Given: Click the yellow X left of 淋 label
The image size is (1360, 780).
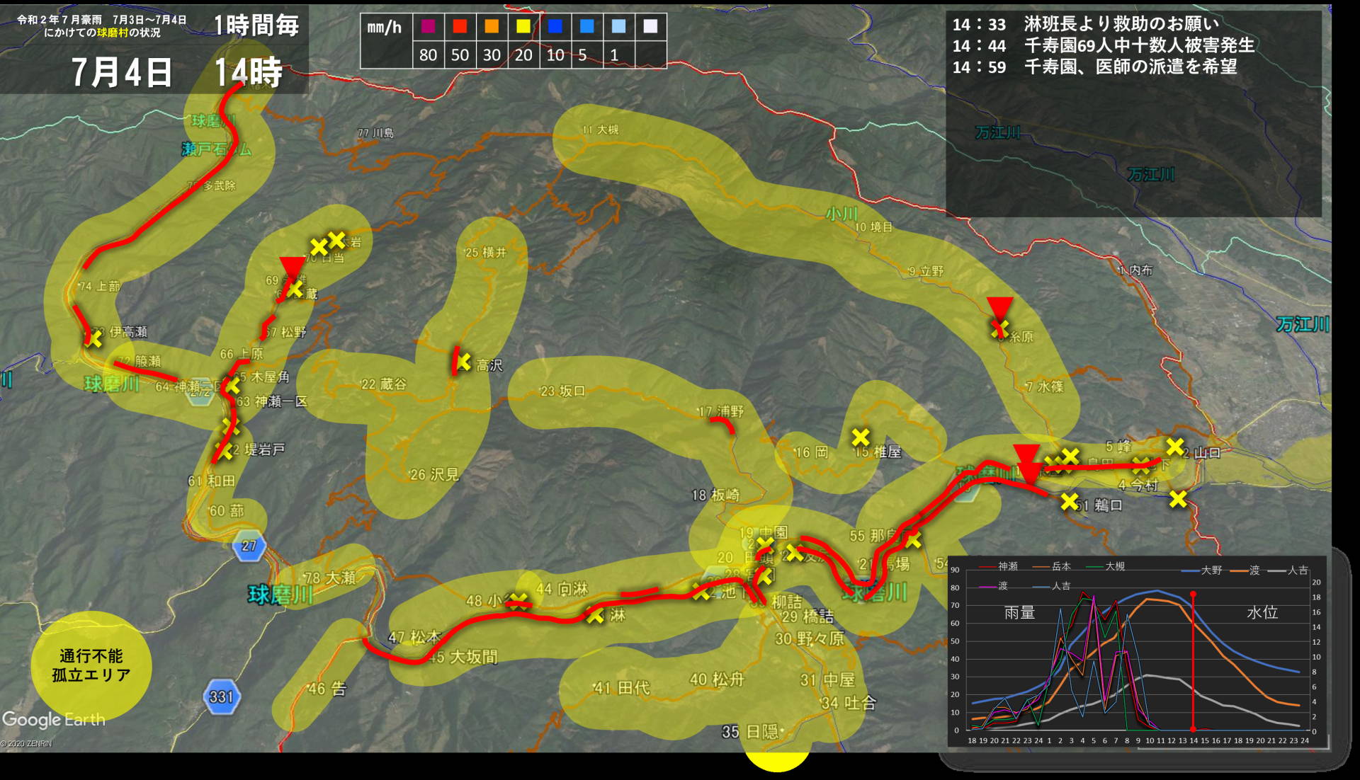Looking at the screenshot, I should [x=595, y=615].
